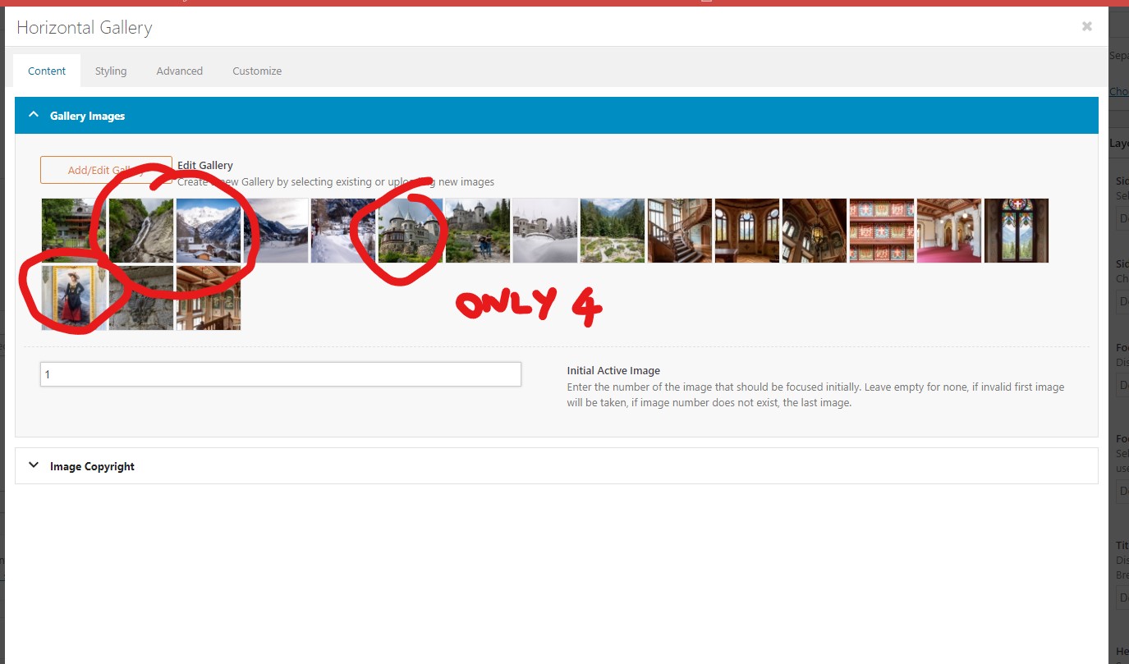Select the wooden spiral staircase thumbnail
1129x664 pixels.
coord(680,231)
